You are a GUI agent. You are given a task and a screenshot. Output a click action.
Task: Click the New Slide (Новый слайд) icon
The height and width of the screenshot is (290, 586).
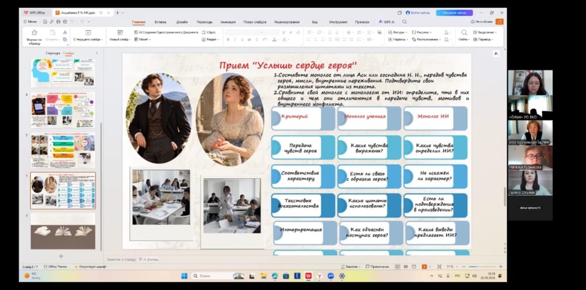(x=120, y=32)
